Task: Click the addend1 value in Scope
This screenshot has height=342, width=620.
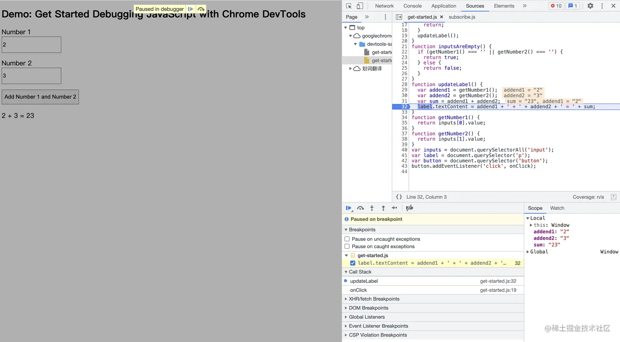Action: click(x=565, y=232)
